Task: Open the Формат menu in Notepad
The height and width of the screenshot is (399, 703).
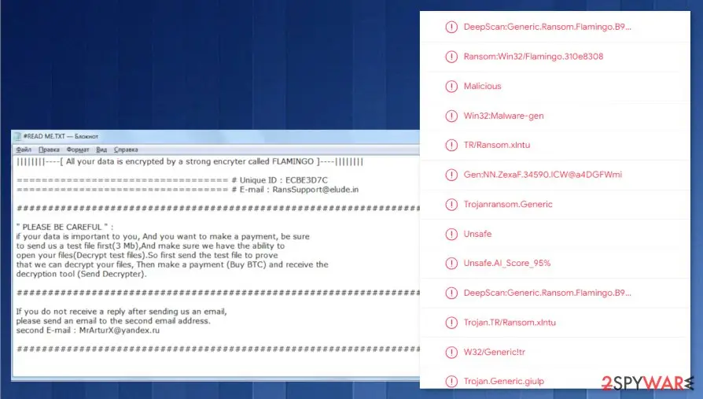Action: click(x=78, y=150)
